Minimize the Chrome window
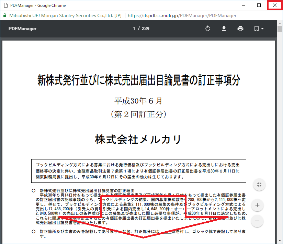283x244 pixels. tap(244, 5)
